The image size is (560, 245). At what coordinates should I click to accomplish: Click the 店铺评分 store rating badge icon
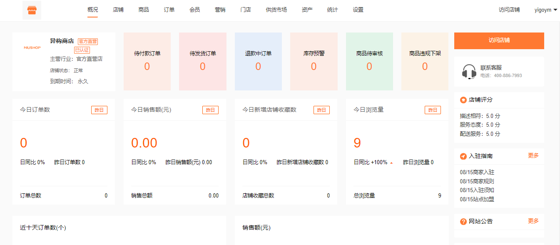click(x=463, y=100)
